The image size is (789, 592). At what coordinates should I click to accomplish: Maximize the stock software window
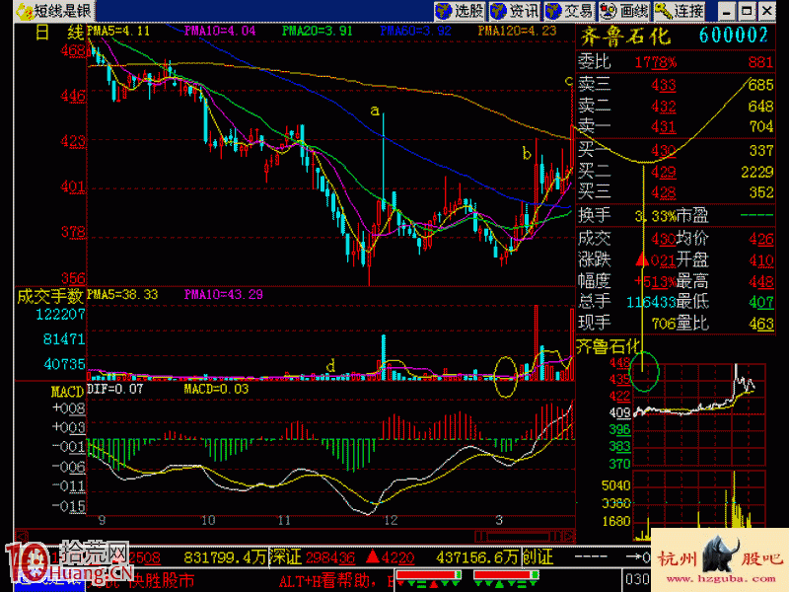pyautogui.click(x=747, y=11)
